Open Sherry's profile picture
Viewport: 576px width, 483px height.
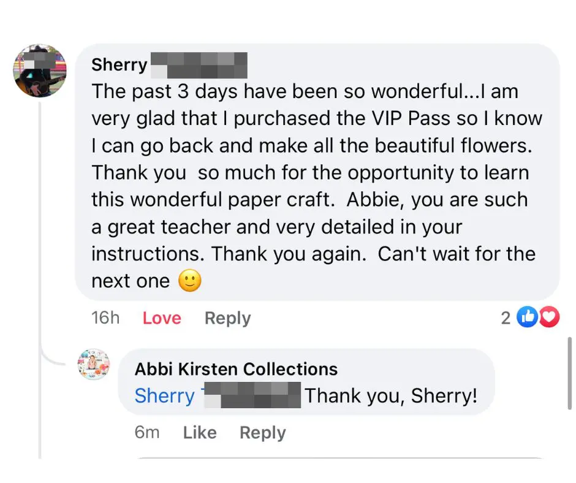pyautogui.click(x=39, y=69)
